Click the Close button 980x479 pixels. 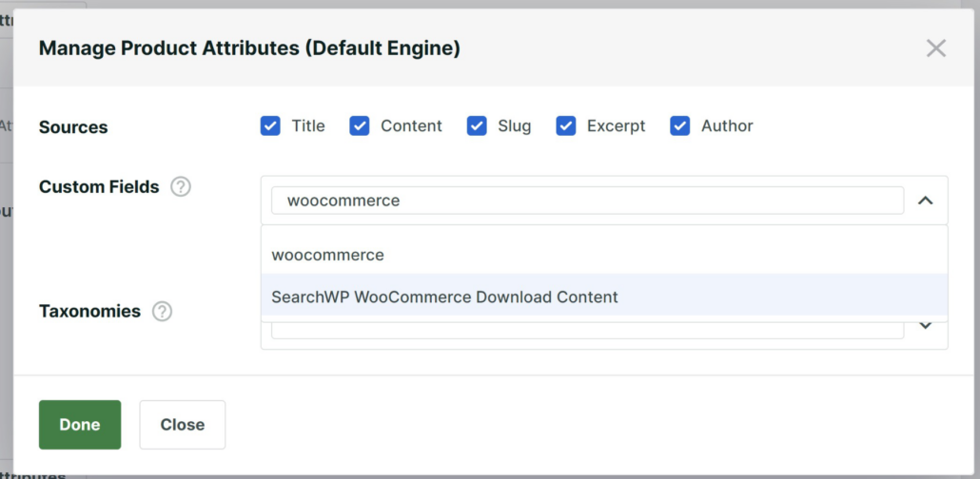(183, 425)
